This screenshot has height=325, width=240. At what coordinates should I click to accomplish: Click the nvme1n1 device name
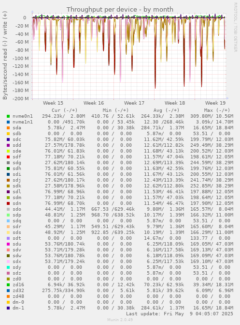pos(23,122)
